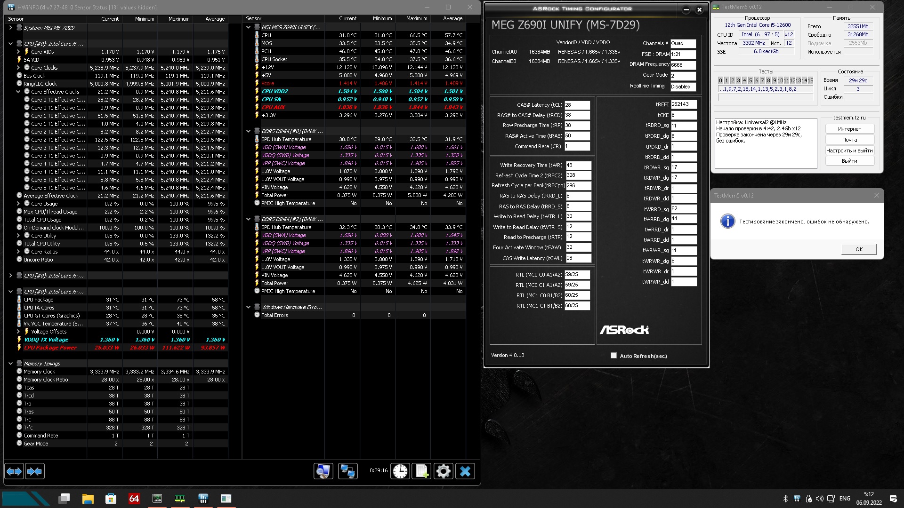
Task: Click the blue X close sensors icon
Action: click(465, 471)
